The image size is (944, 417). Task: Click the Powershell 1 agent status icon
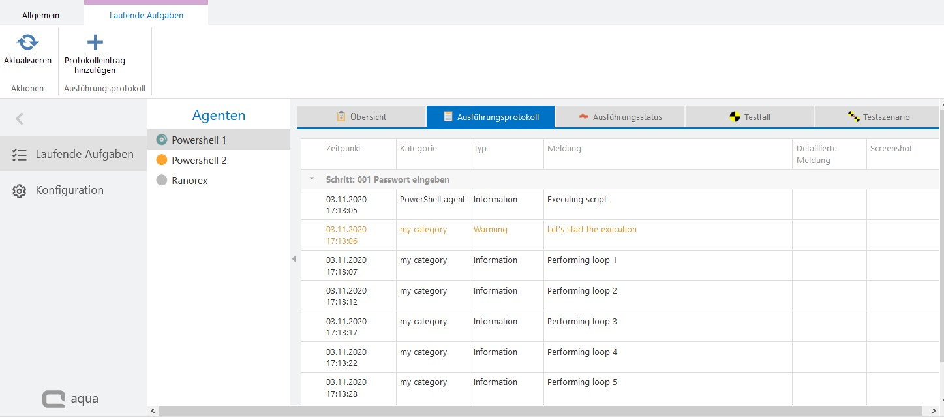162,140
